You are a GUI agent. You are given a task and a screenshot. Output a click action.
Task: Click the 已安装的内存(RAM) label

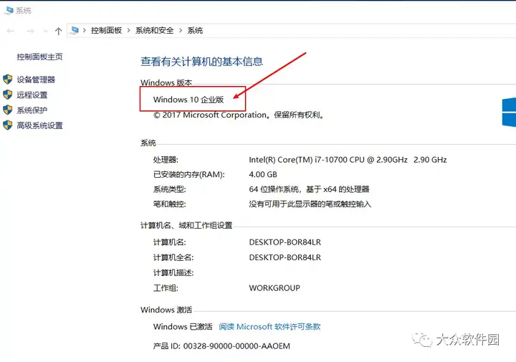(189, 174)
